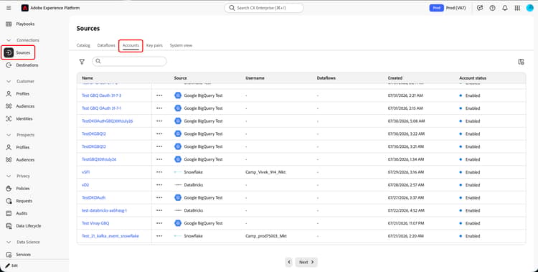Click the accounts search field
Screen dimensions: 538x272
[x=129, y=61]
